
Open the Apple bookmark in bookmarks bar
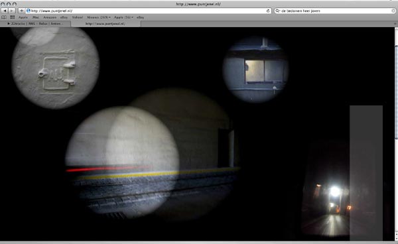coord(23,17)
